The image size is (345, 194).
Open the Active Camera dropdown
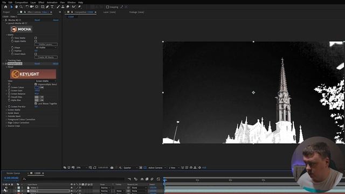(157, 168)
